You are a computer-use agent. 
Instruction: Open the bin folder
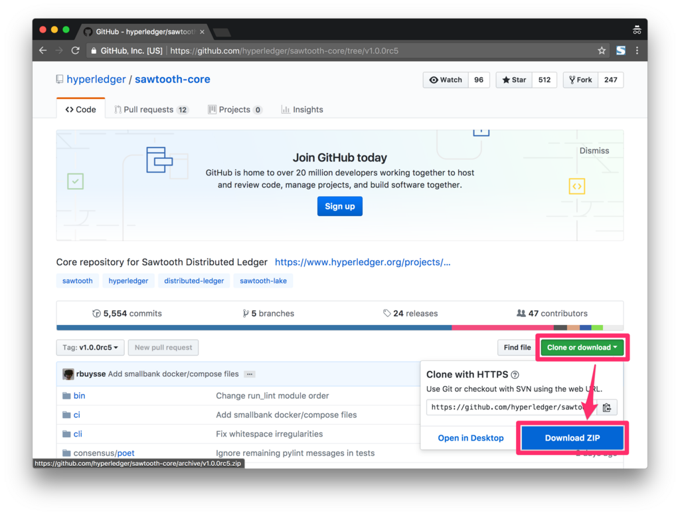click(x=80, y=395)
